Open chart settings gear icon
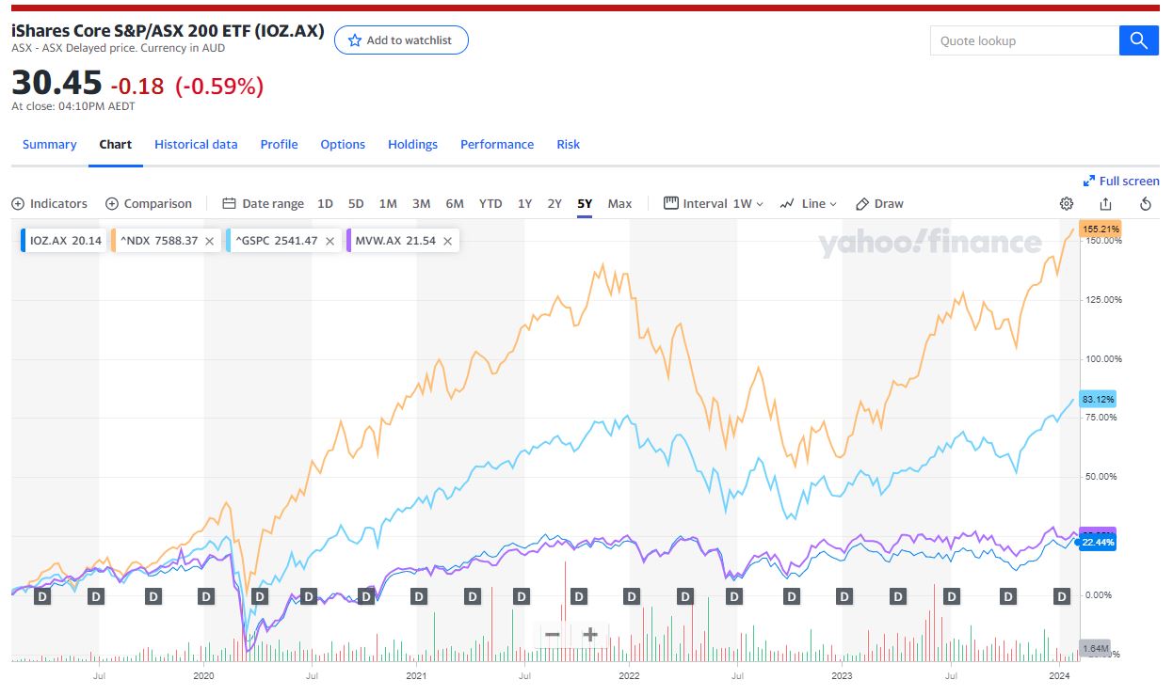Screen dimensions: 1173x696 click(x=1067, y=204)
